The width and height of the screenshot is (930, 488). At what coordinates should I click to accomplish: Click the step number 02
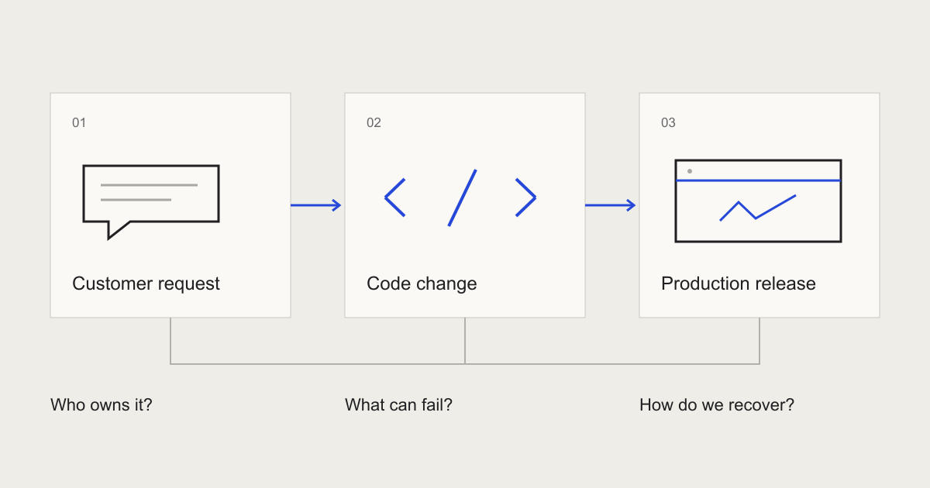coord(374,122)
